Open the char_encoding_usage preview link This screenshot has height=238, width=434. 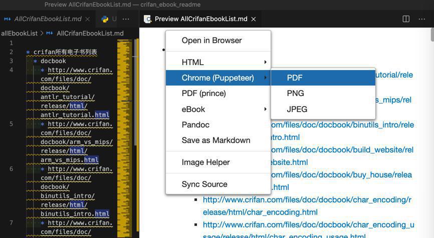[x=308, y=230]
